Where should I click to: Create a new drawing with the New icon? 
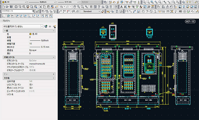[3, 7]
